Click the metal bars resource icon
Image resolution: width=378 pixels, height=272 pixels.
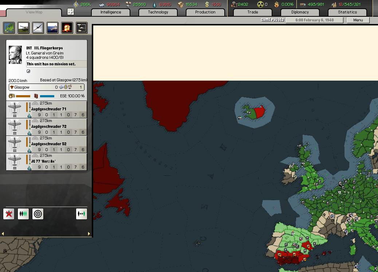click(102, 5)
